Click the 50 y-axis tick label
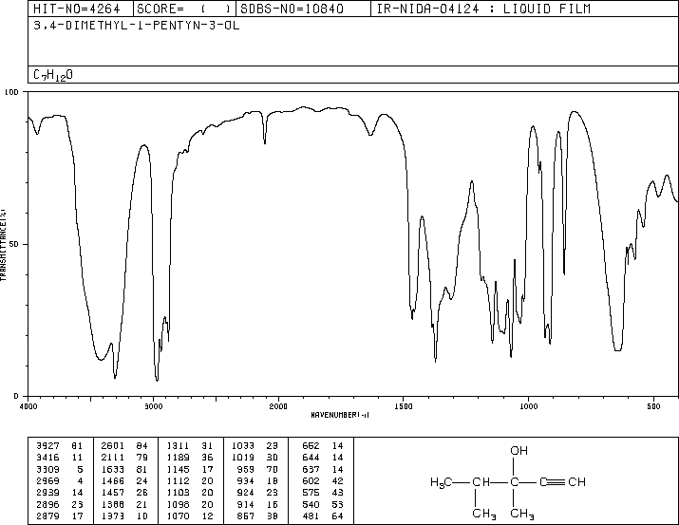679x525 pixels. pos(14,245)
